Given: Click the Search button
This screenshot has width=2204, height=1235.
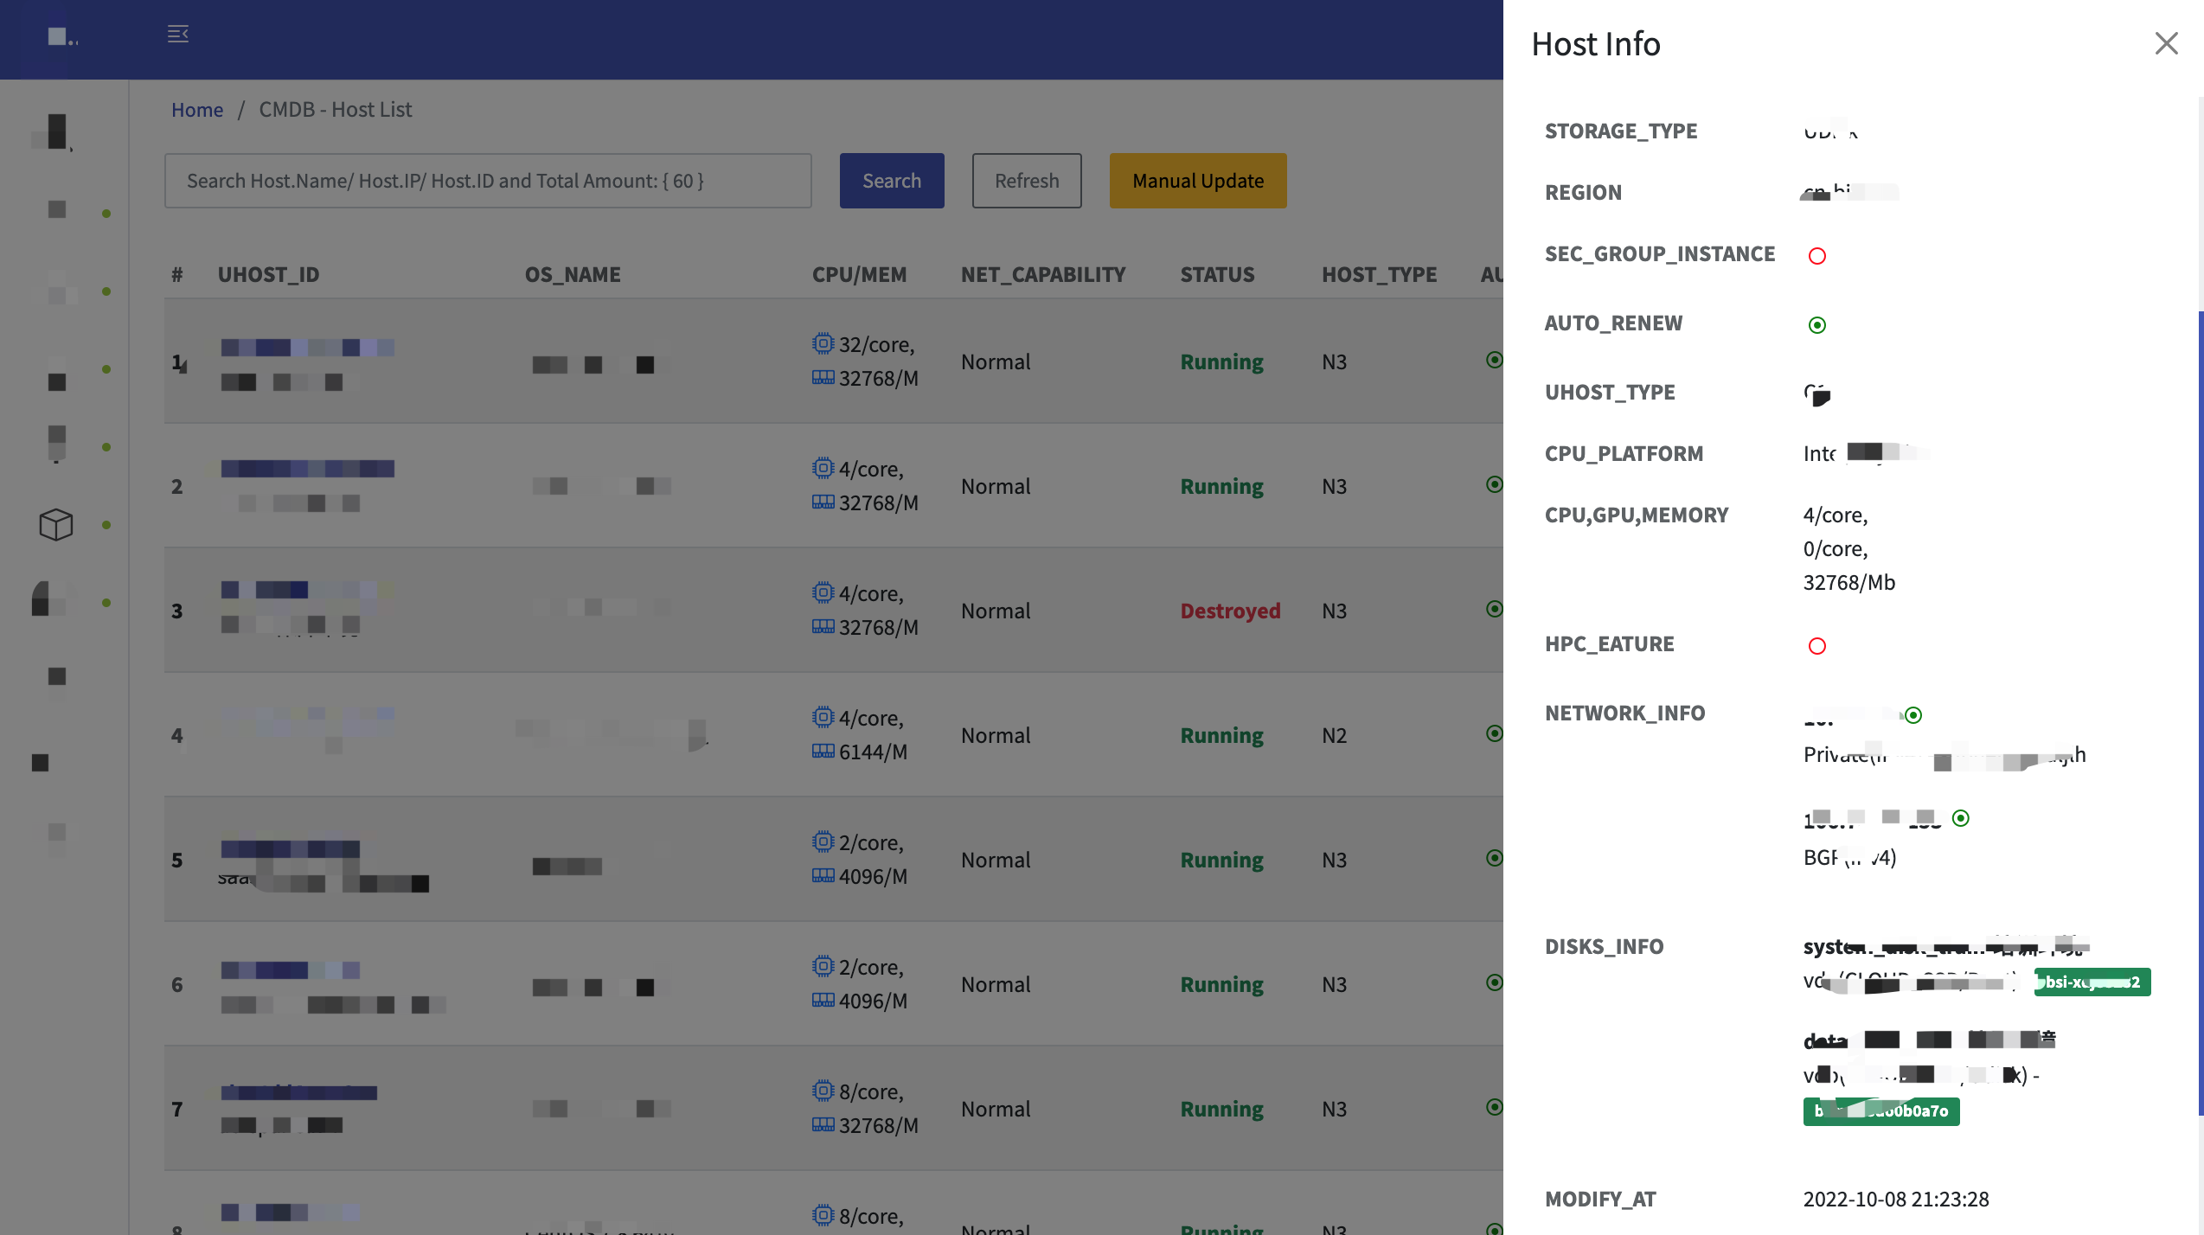Looking at the screenshot, I should [x=892, y=181].
